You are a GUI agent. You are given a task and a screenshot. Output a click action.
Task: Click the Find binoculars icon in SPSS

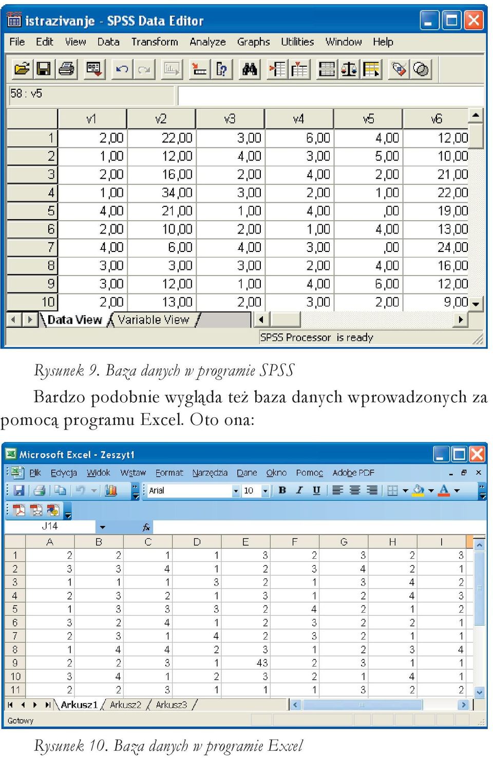tap(250, 69)
